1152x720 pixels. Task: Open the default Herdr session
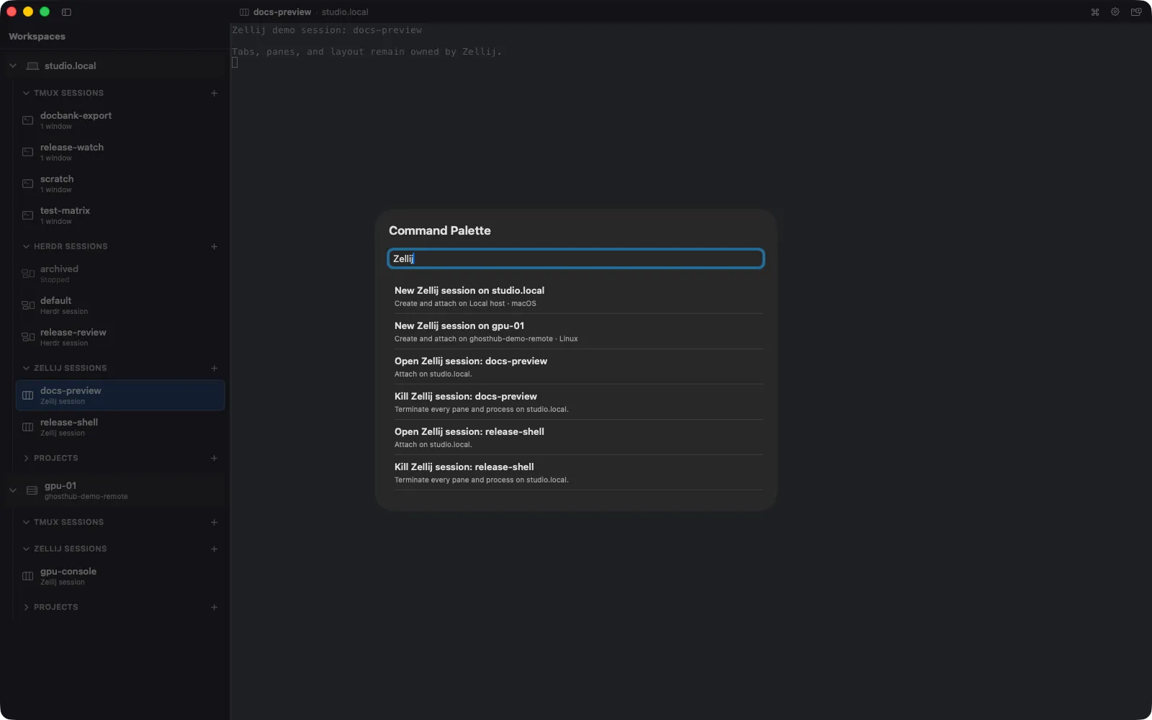[x=120, y=305]
